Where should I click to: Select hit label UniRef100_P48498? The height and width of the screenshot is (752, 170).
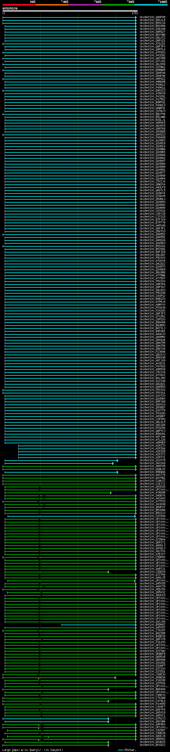(152, 137)
